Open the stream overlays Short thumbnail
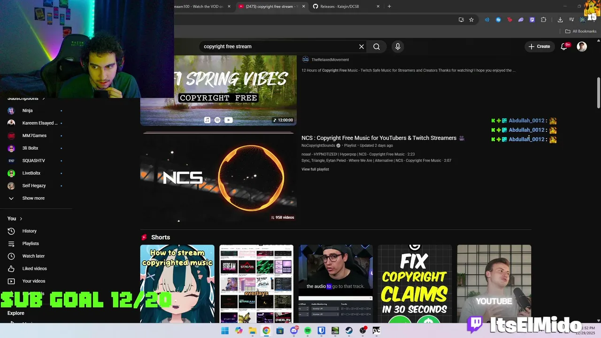This screenshot has width=601, height=338. pos(256,284)
